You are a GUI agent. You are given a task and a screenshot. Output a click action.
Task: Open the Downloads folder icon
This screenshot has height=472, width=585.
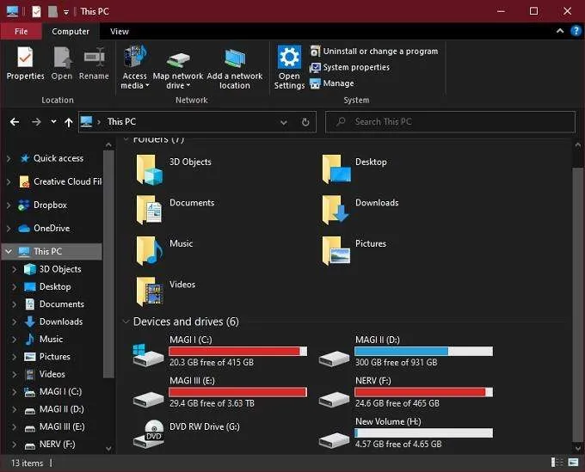(x=336, y=210)
